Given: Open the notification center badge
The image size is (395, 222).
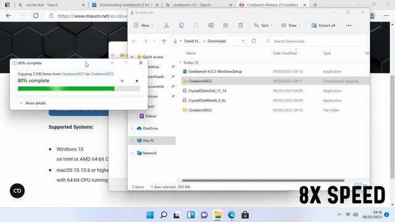Looking at the screenshot, I should pos(387,215).
